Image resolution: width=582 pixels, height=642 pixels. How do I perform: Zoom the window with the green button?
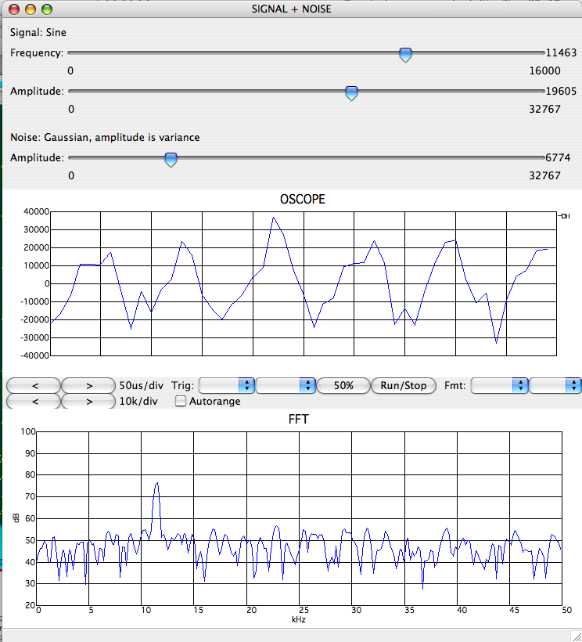coord(46,9)
